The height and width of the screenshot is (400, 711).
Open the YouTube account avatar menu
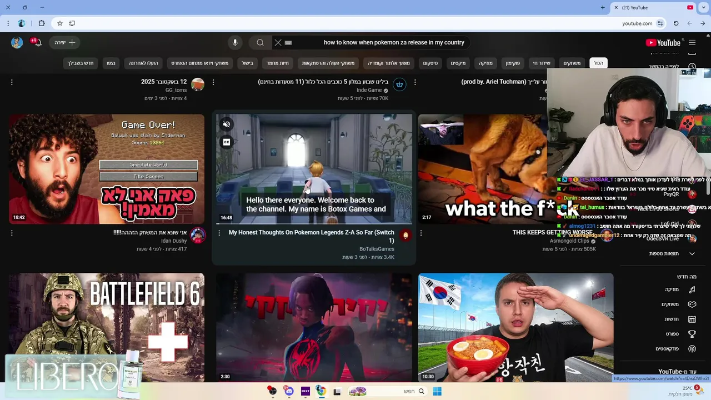[17, 43]
